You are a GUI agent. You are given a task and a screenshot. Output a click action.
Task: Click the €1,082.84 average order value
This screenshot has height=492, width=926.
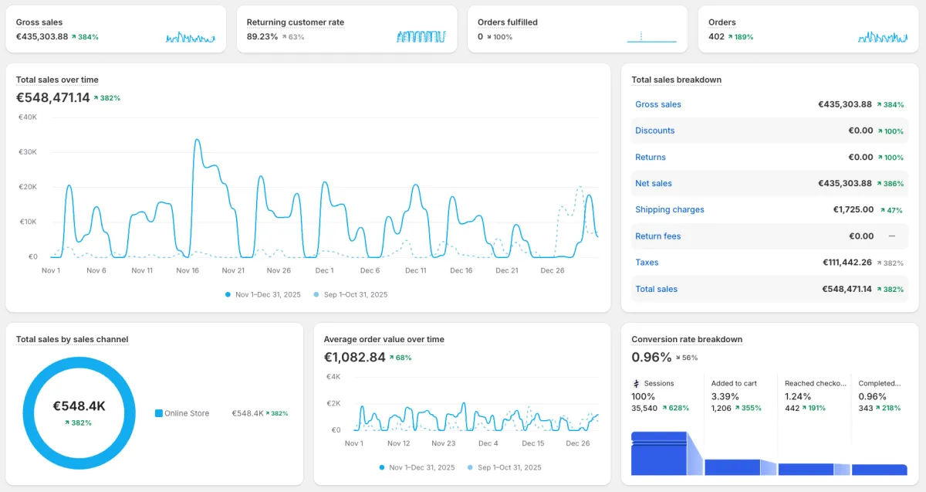tap(354, 357)
